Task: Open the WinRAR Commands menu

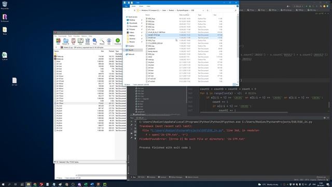Action: click(x=62, y=36)
